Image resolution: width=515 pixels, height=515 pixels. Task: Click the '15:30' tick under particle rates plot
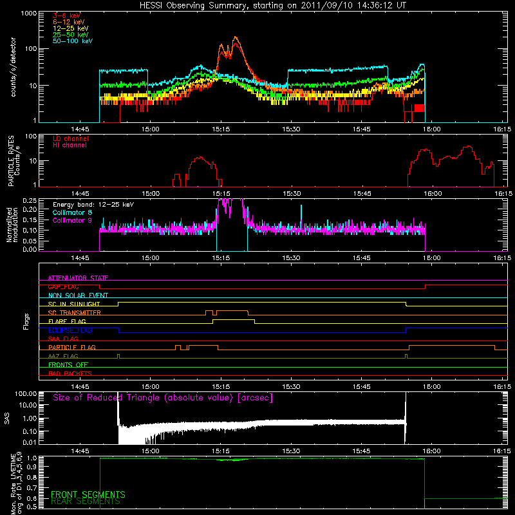point(292,194)
